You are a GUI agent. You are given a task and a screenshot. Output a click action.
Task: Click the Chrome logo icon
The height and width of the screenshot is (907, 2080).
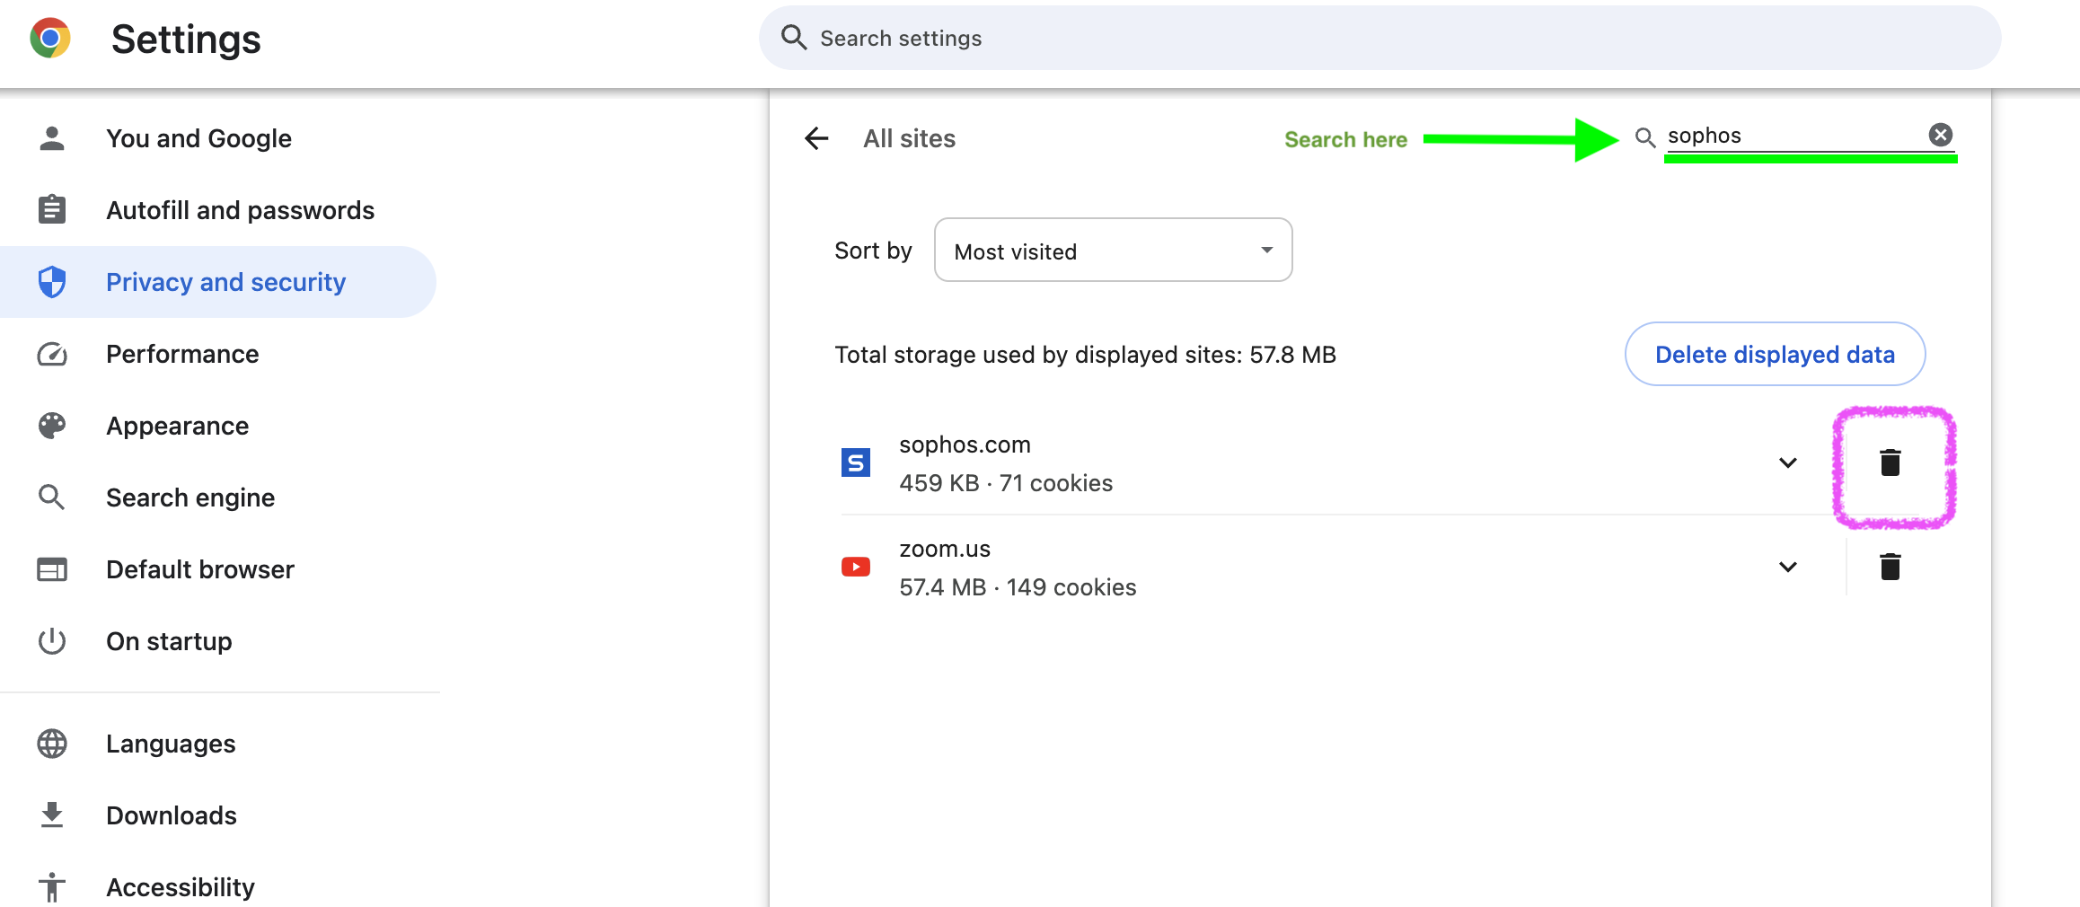(x=50, y=39)
